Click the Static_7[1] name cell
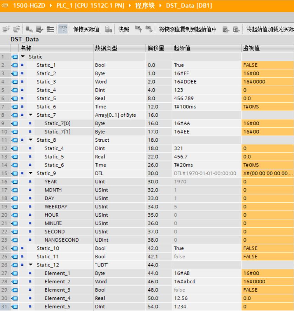 pos(58,132)
